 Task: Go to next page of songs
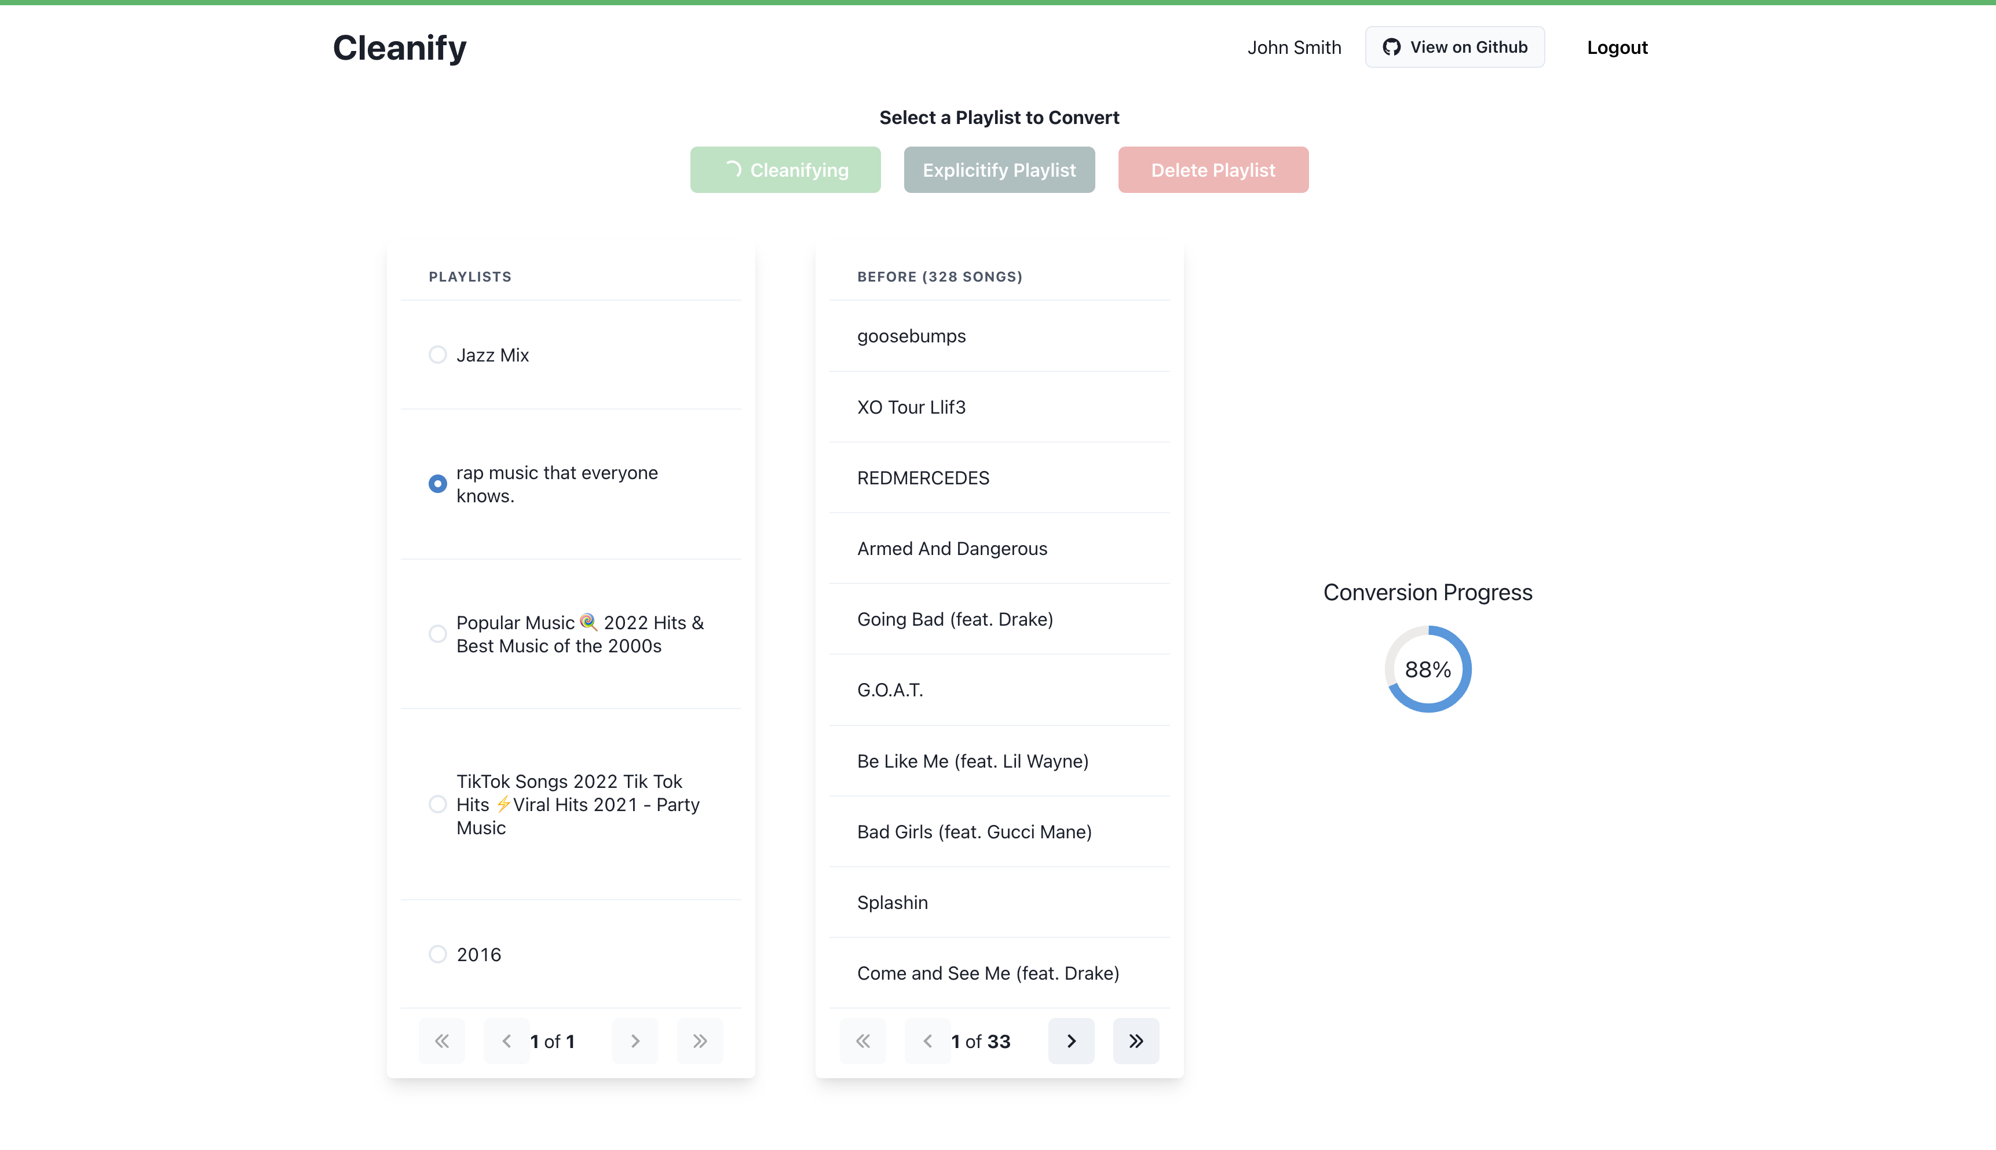pyautogui.click(x=1070, y=1041)
